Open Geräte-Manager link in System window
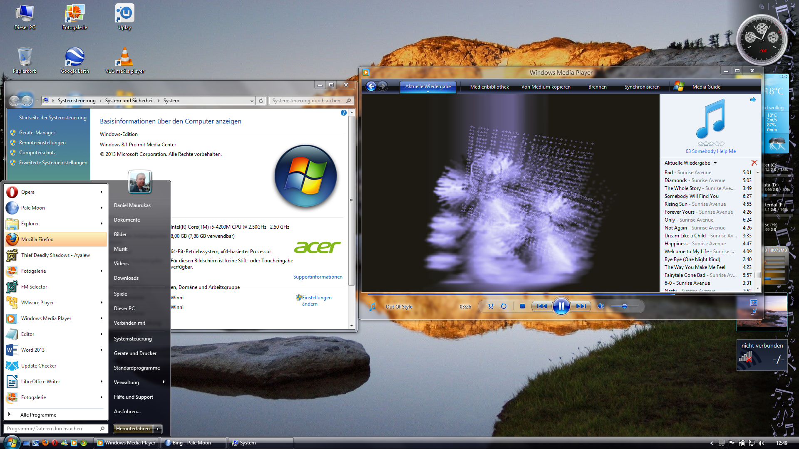The image size is (799, 449). tap(37, 133)
